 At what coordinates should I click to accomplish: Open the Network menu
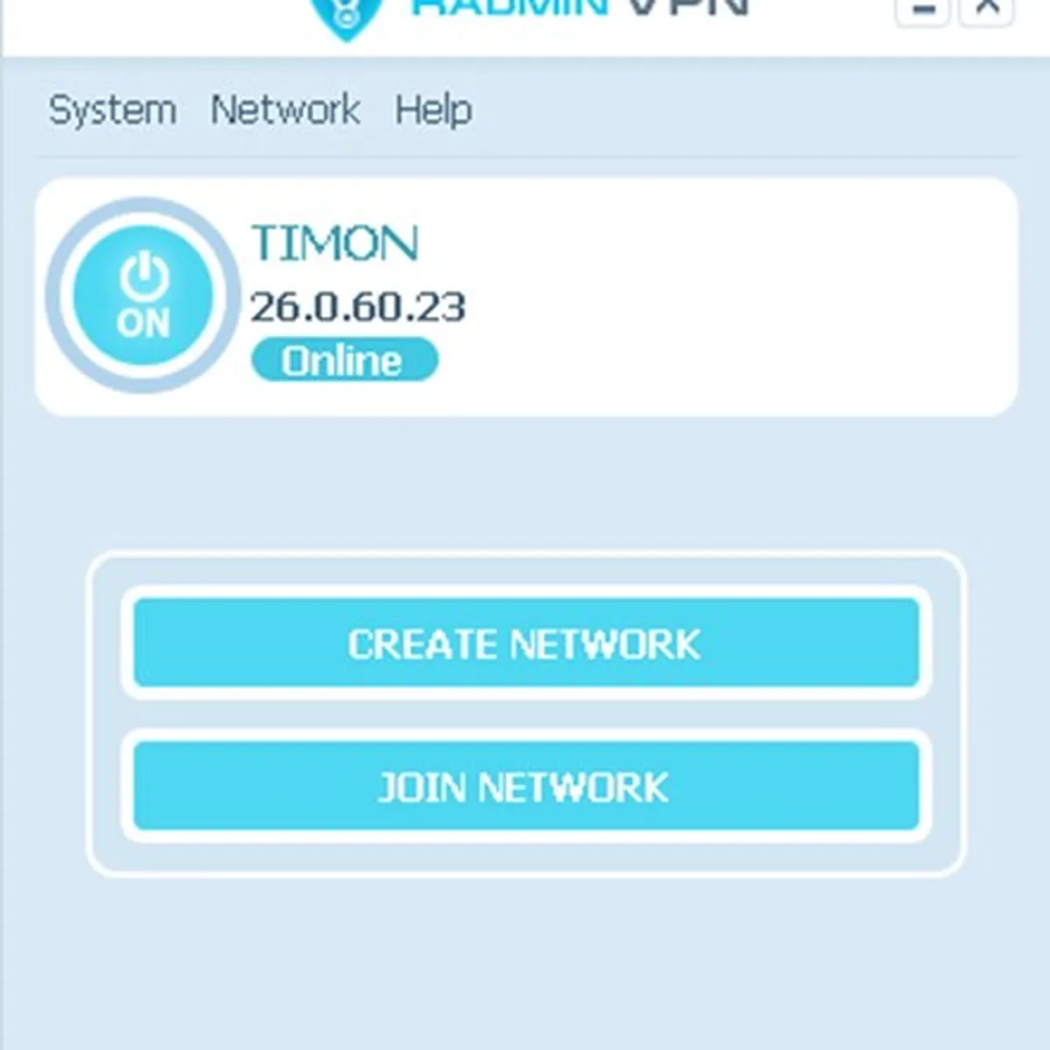click(x=285, y=110)
